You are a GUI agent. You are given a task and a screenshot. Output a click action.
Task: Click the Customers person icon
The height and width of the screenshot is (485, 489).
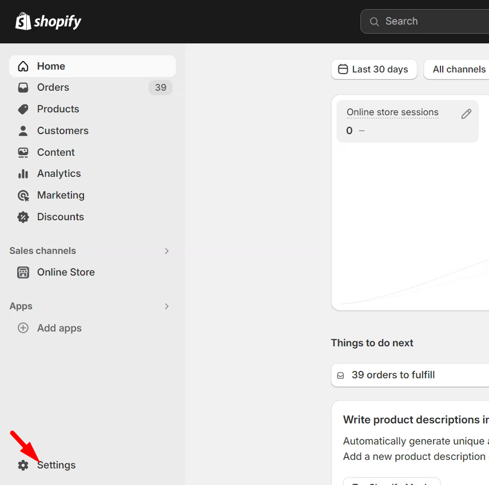23,131
